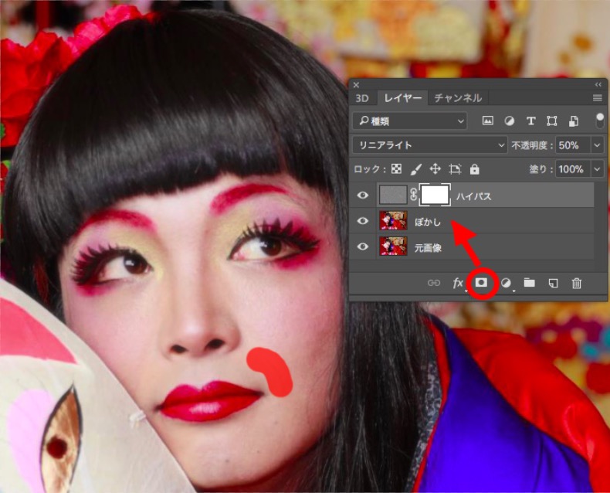Filter layers by adjustment layer icon

pyautogui.click(x=509, y=121)
